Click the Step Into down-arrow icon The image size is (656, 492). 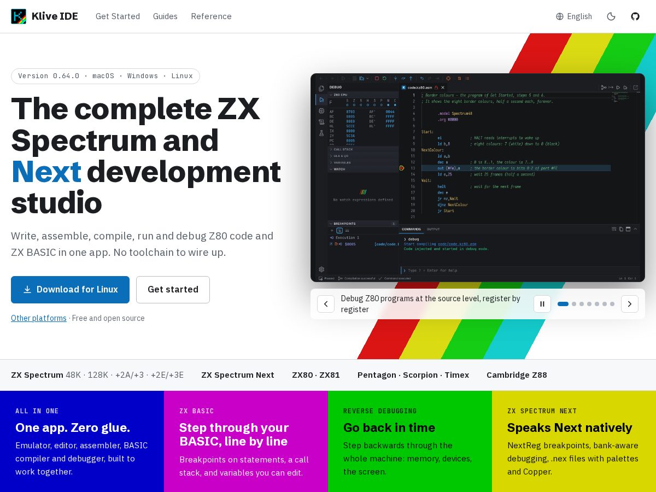point(396,79)
